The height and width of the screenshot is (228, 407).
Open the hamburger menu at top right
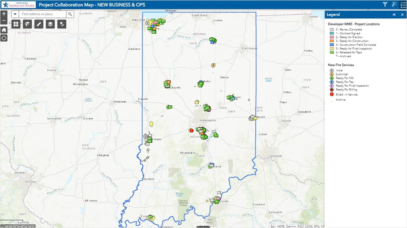[x=403, y=5]
